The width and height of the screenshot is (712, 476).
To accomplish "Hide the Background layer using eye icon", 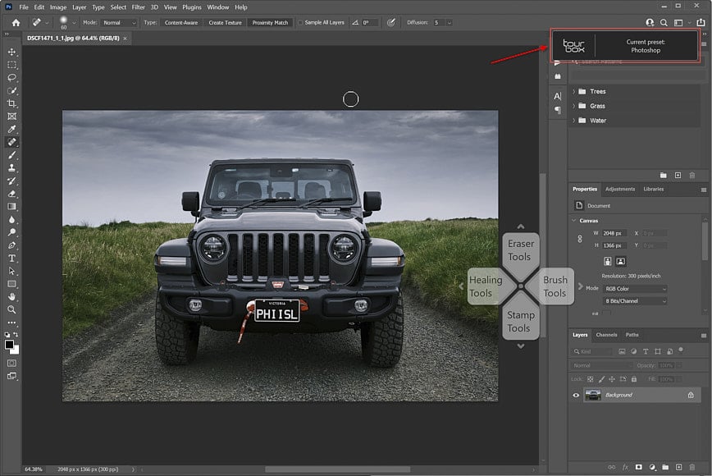I will pyautogui.click(x=576, y=395).
